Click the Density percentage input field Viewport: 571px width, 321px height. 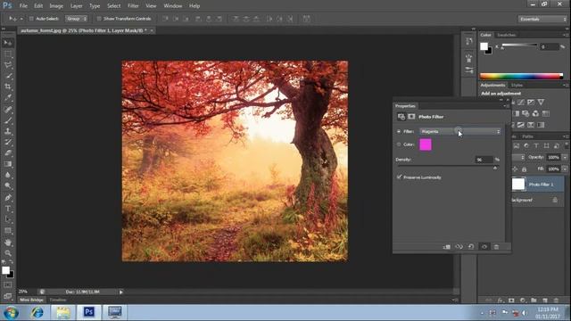[484, 160]
